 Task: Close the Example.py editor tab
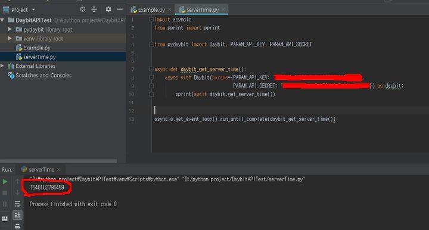[169, 10]
